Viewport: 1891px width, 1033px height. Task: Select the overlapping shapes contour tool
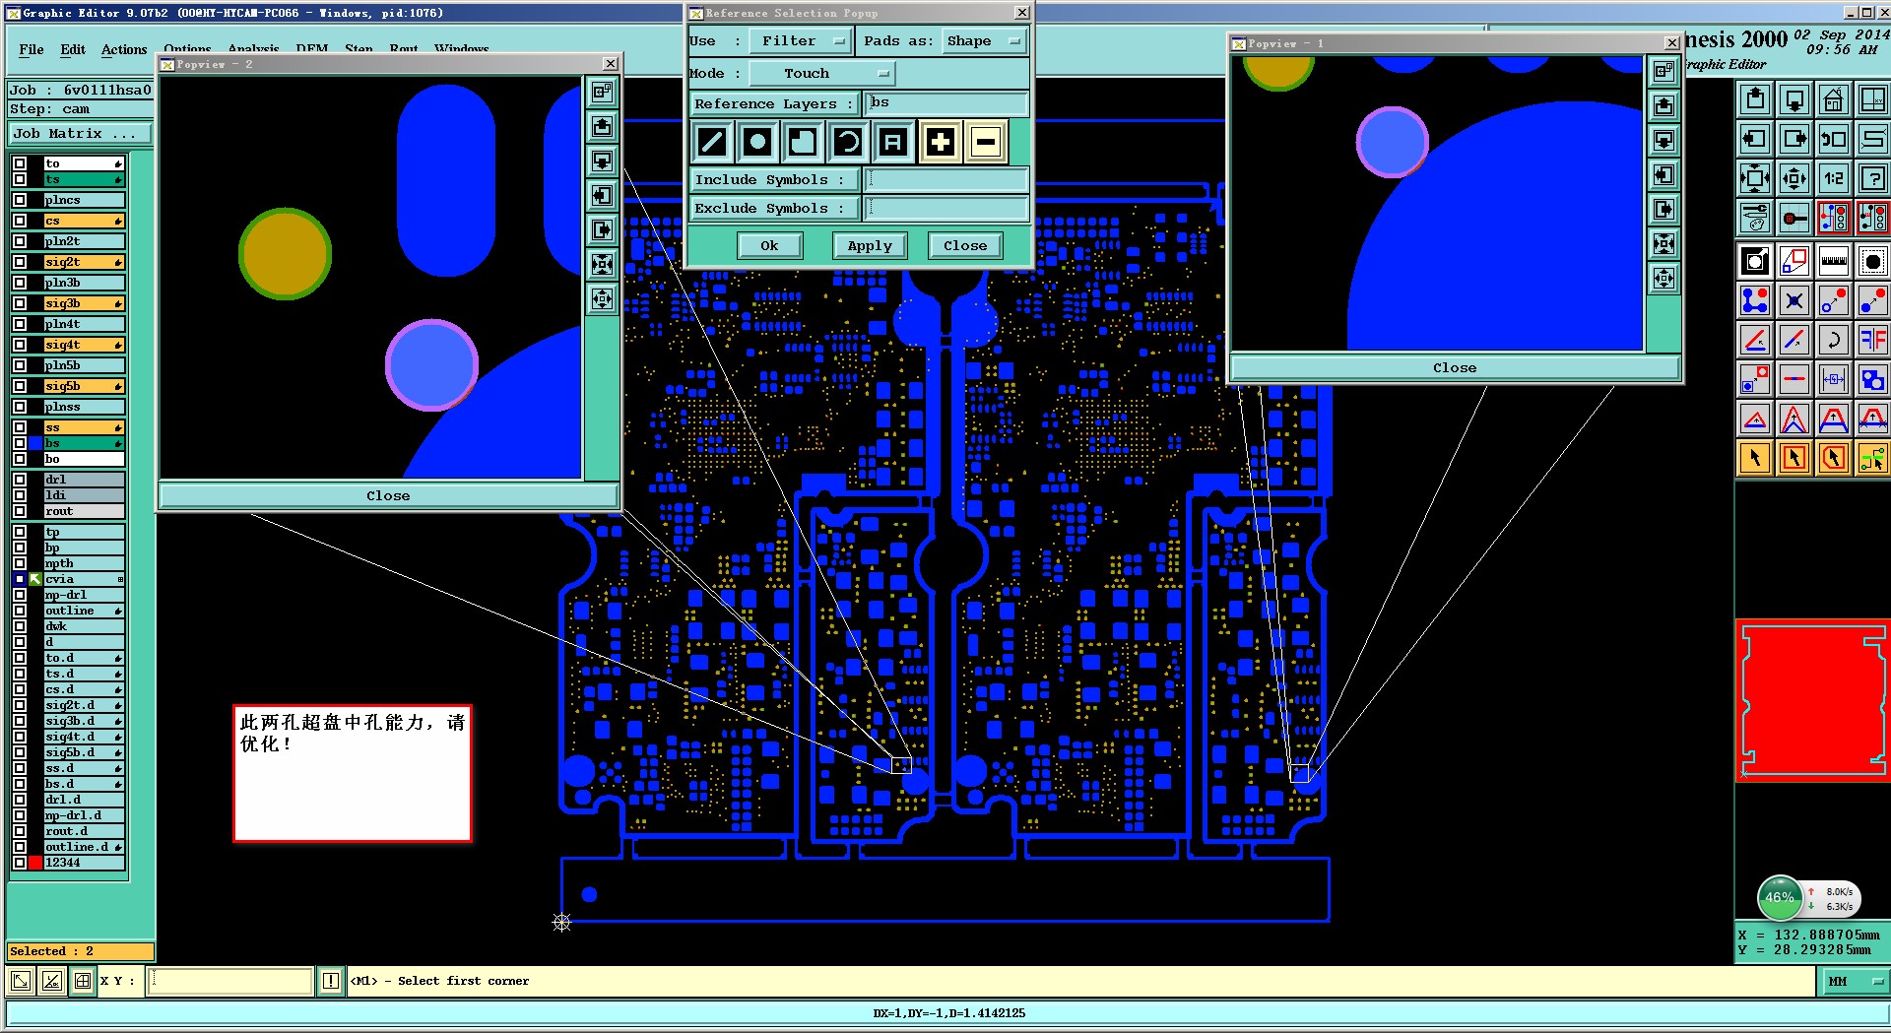[x=1872, y=379]
